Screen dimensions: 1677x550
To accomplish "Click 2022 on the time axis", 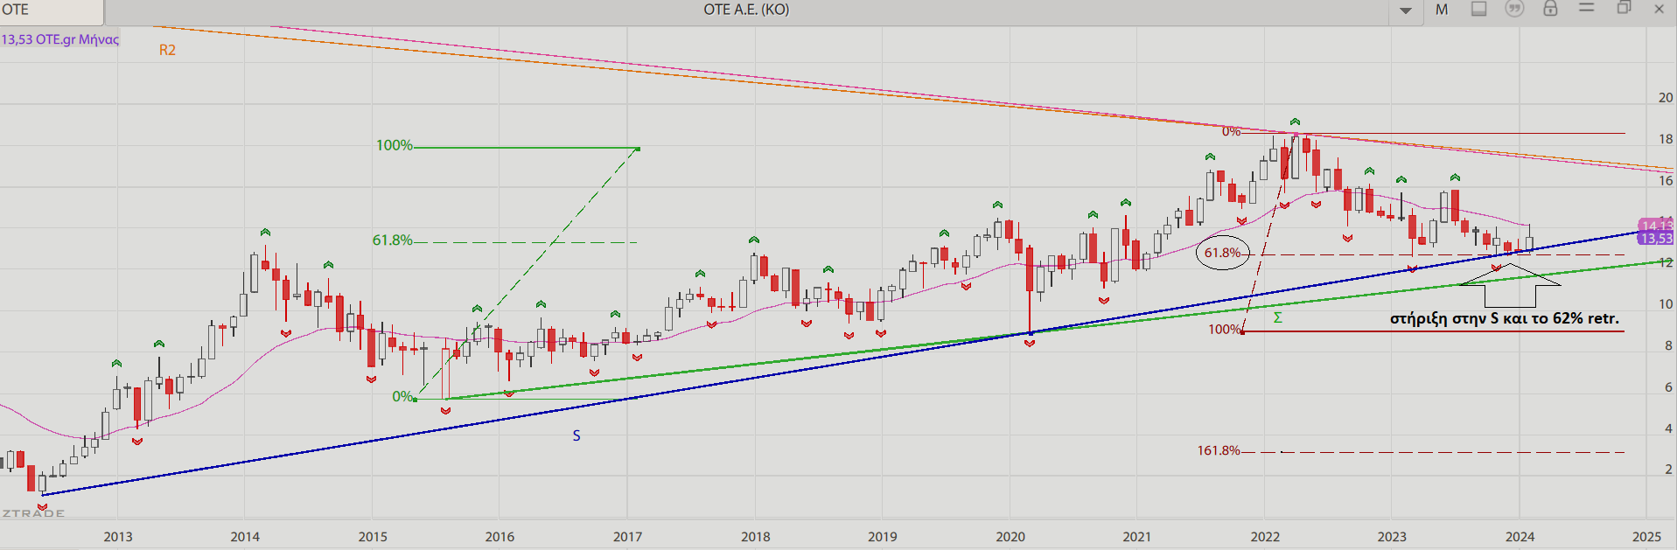I will tap(1265, 536).
